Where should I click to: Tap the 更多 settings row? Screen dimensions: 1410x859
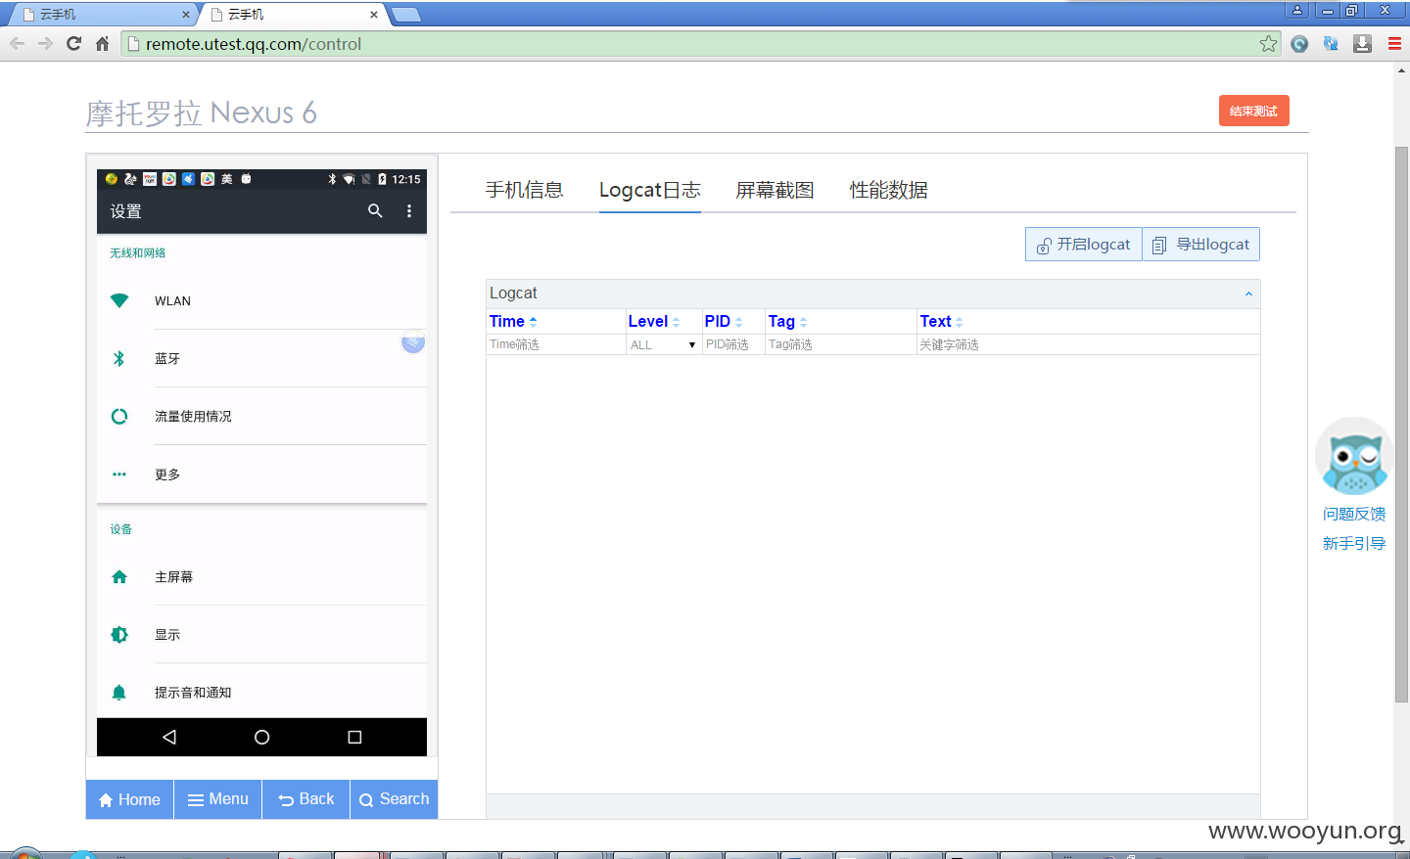(261, 474)
